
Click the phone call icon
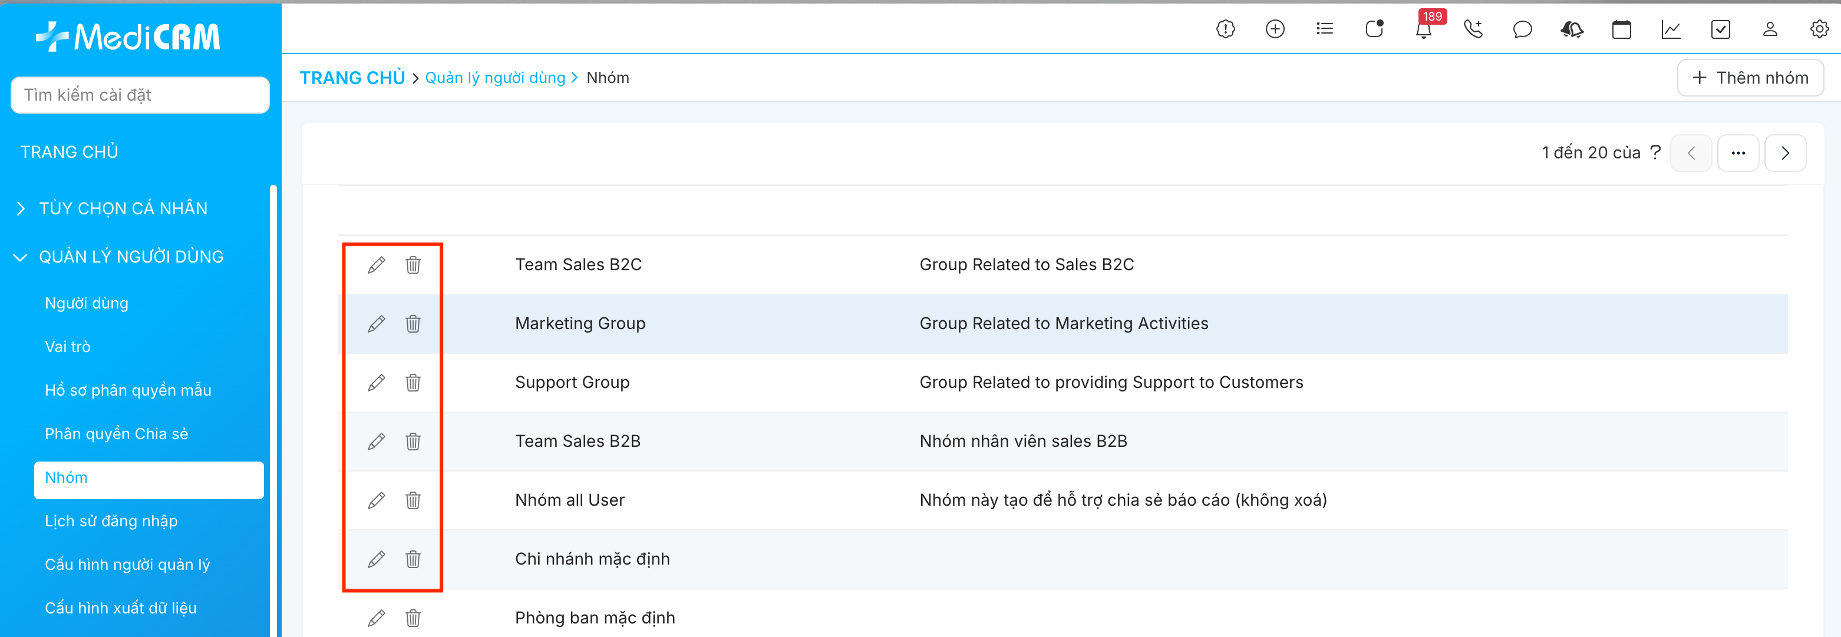[1473, 29]
